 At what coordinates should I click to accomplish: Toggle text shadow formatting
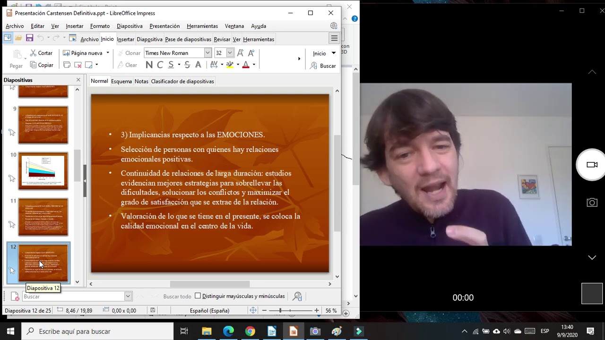(198, 65)
